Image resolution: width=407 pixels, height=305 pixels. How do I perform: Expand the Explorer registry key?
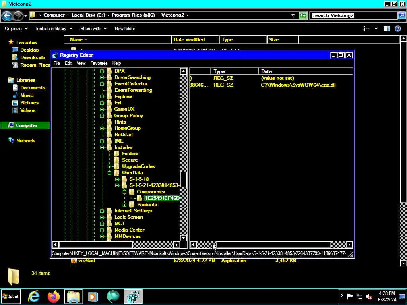(102, 97)
